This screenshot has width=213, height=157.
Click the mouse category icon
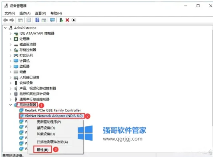coord(16,94)
